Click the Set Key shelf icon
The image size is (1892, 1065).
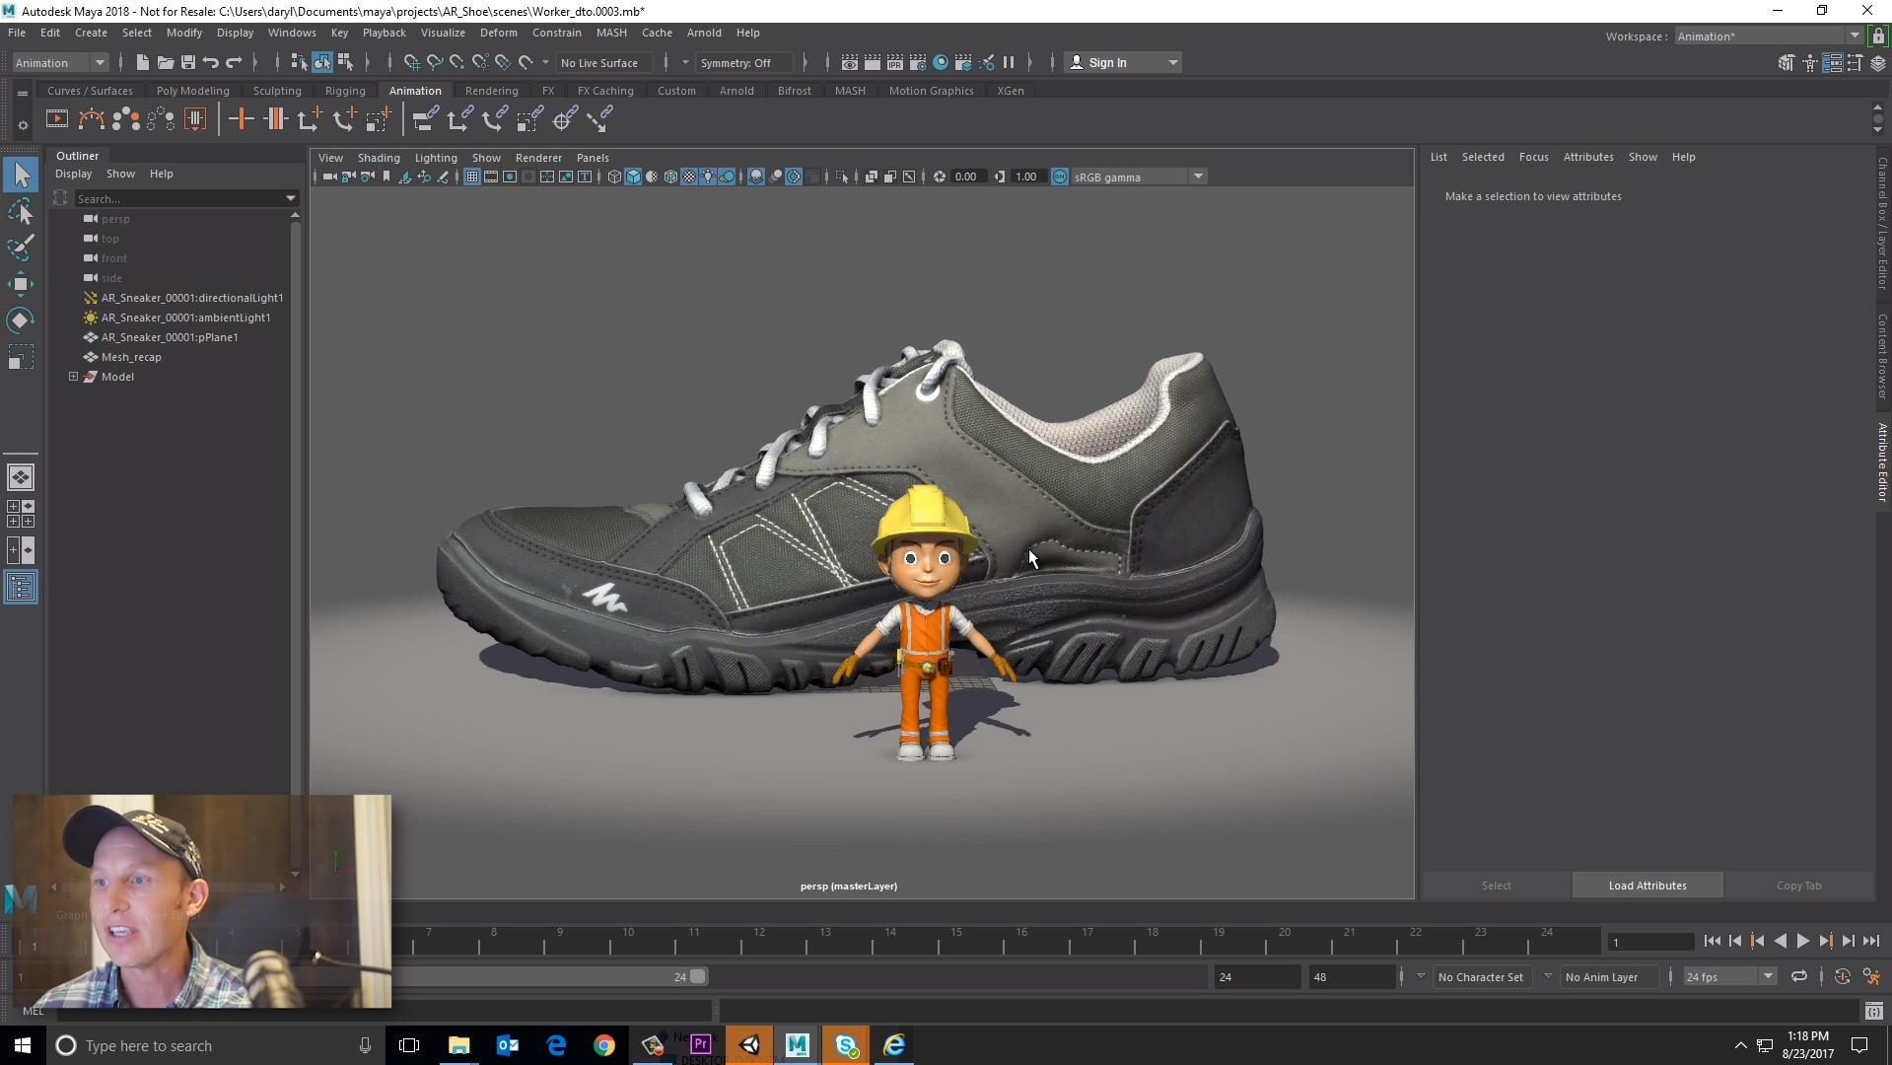tap(241, 119)
